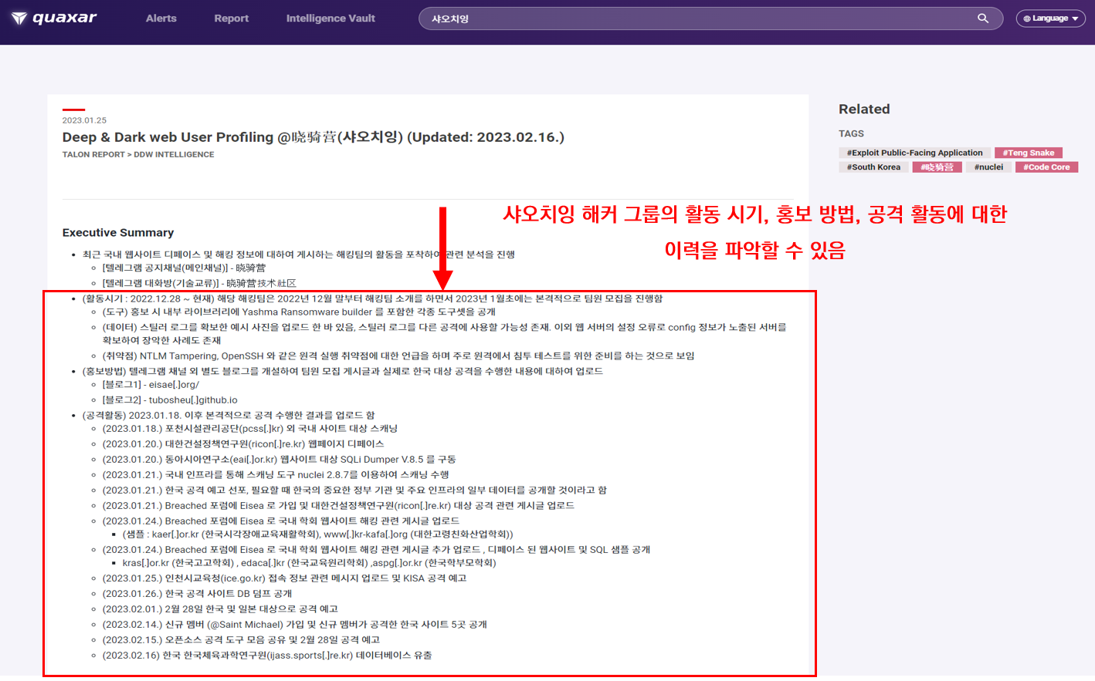Image resolution: width=1095 pixels, height=681 pixels.
Task: Click the (2023.02.01.) line
Action: (220, 609)
